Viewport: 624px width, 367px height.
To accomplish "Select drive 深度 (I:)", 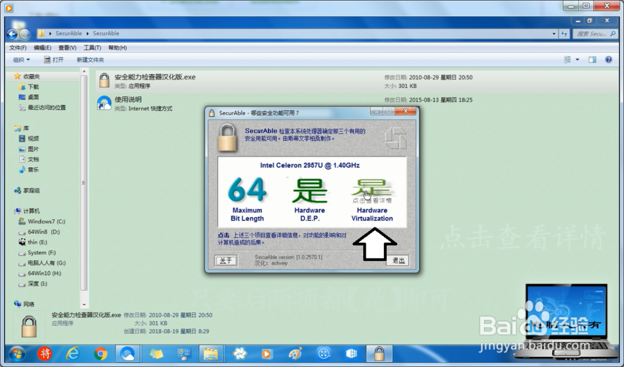I will pyautogui.click(x=37, y=283).
